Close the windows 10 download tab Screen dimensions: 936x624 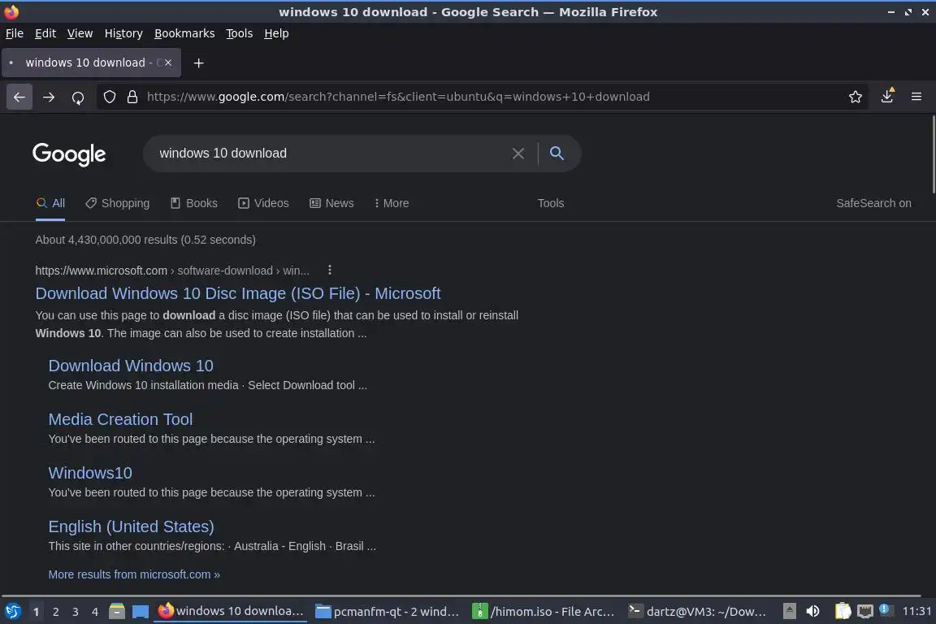tap(168, 63)
